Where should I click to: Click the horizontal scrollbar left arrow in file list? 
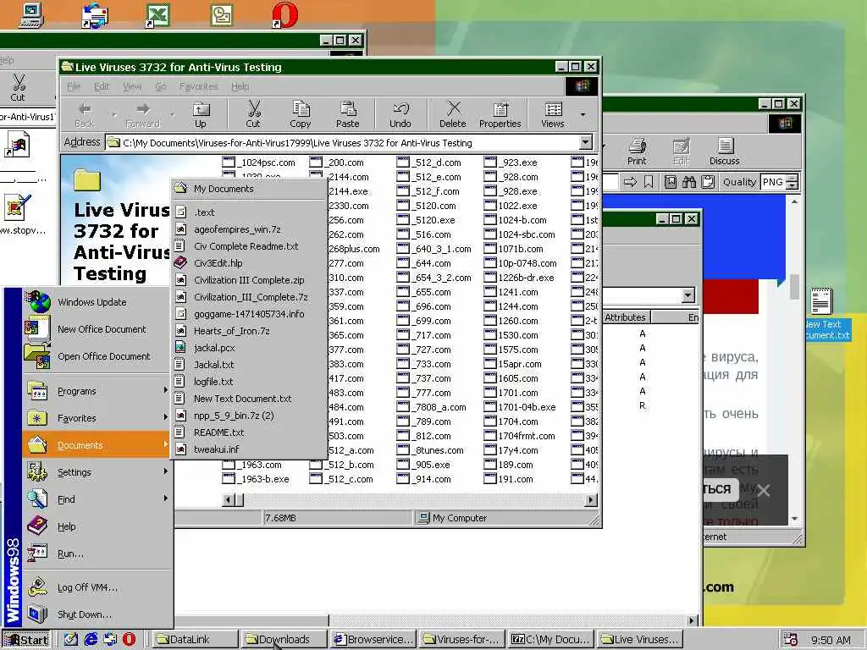click(x=227, y=500)
